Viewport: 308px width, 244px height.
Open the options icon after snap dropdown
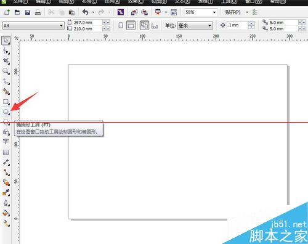[255, 12]
